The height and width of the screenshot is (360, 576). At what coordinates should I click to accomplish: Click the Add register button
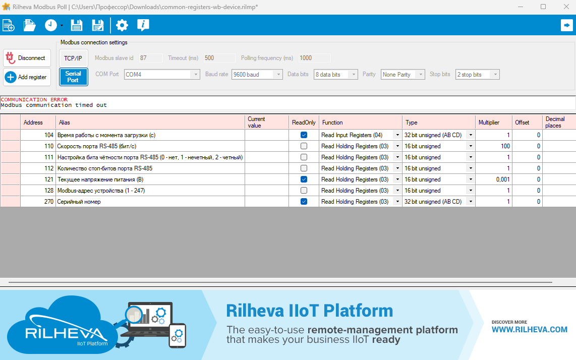tap(27, 77)
